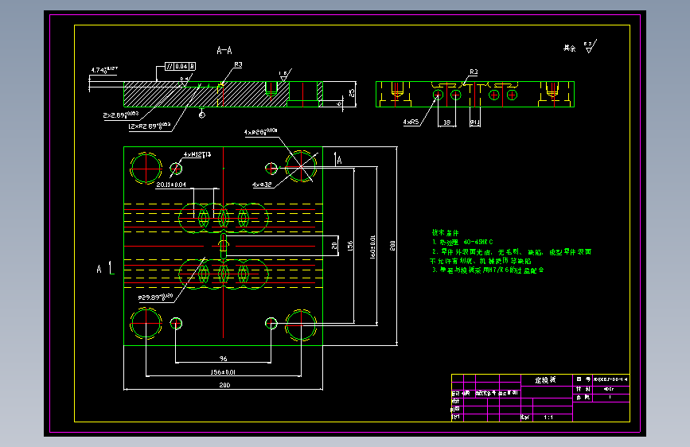Click the 12×R2.89 dimension text

tap(149, 126)
